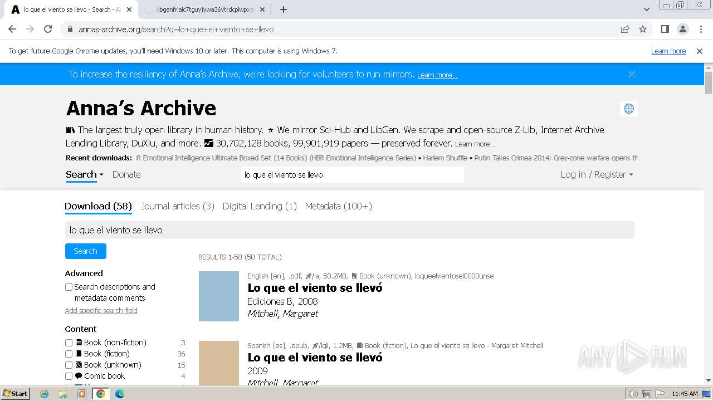The height and width of the screenshot is (401, 713).
Task: Open Chrome side panel
Action: coord(665,29)
